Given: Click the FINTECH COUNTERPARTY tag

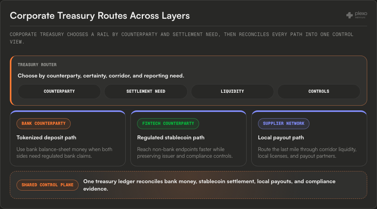Looking at the screenshot, I should (168, 124).
